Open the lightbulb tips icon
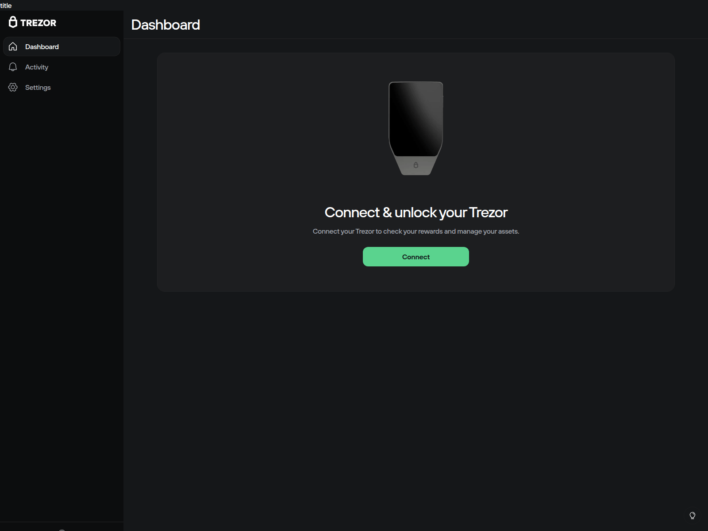 693,516
